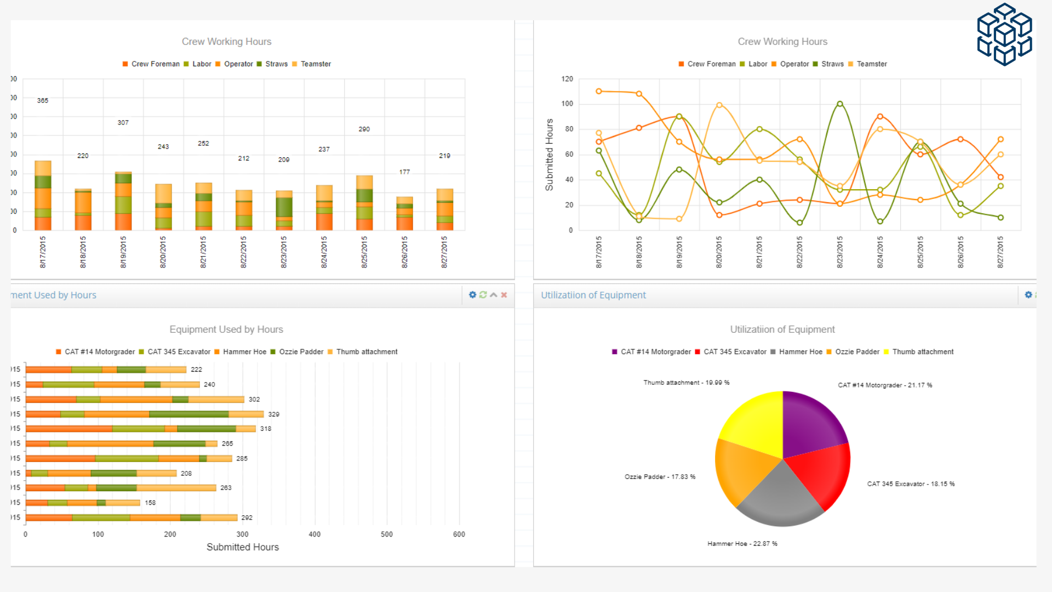Close the Equipment Used by Hours panel
The height and width of the screenshot is (592, 1052).
pos(504,295)
